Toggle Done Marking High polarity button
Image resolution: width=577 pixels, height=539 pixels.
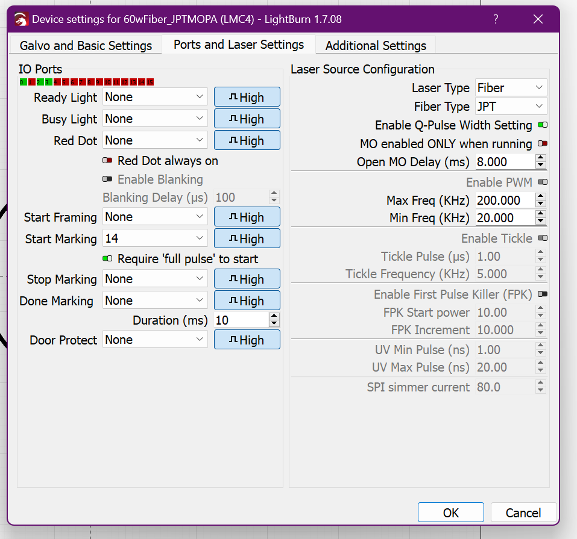[x=247, y=301]
